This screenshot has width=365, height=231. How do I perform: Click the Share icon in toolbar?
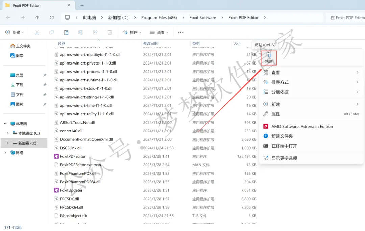(x=95, y=32)
